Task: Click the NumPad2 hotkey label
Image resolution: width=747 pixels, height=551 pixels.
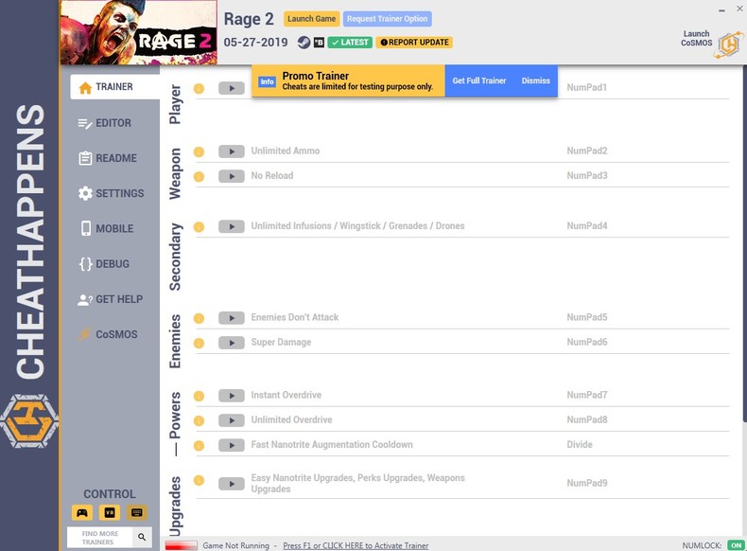Action: tap(587, 151)
